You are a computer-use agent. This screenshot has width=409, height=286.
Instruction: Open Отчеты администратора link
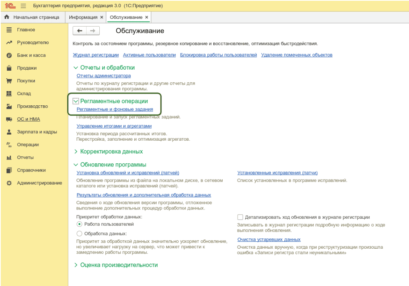point(104,76)
